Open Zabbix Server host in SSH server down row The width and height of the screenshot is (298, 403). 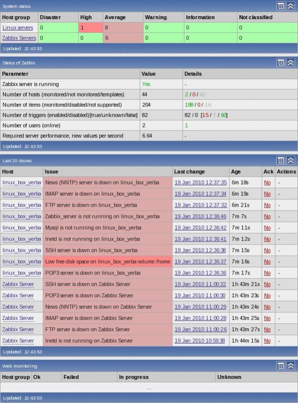(18, 284)
